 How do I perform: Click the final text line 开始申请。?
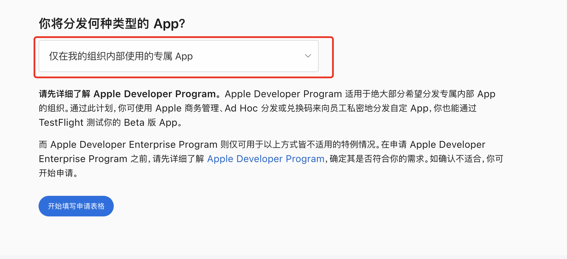click(x=59, y=173)
